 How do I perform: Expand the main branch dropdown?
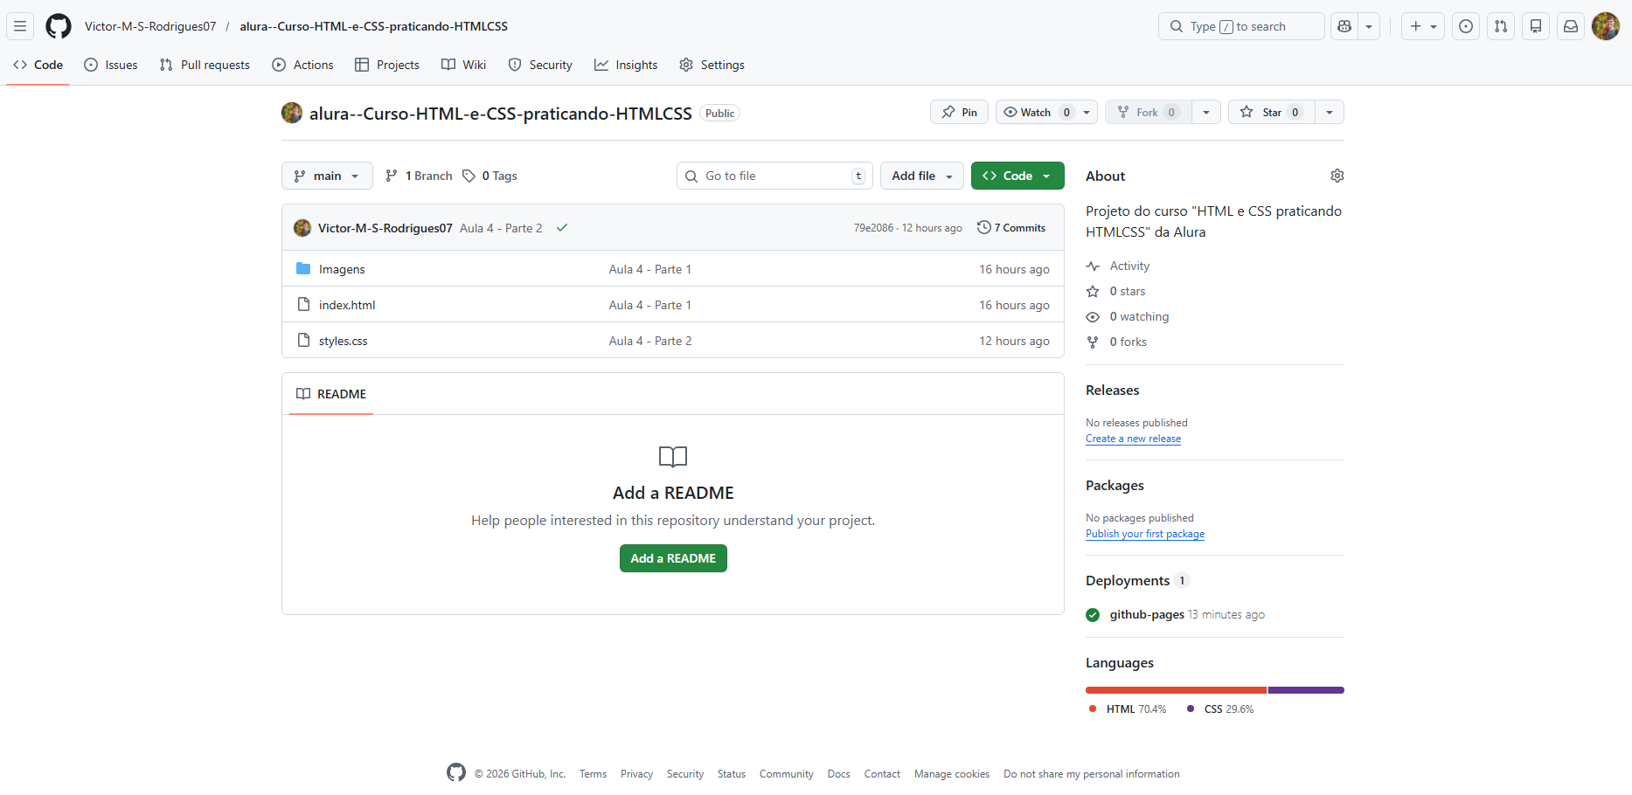327,176
